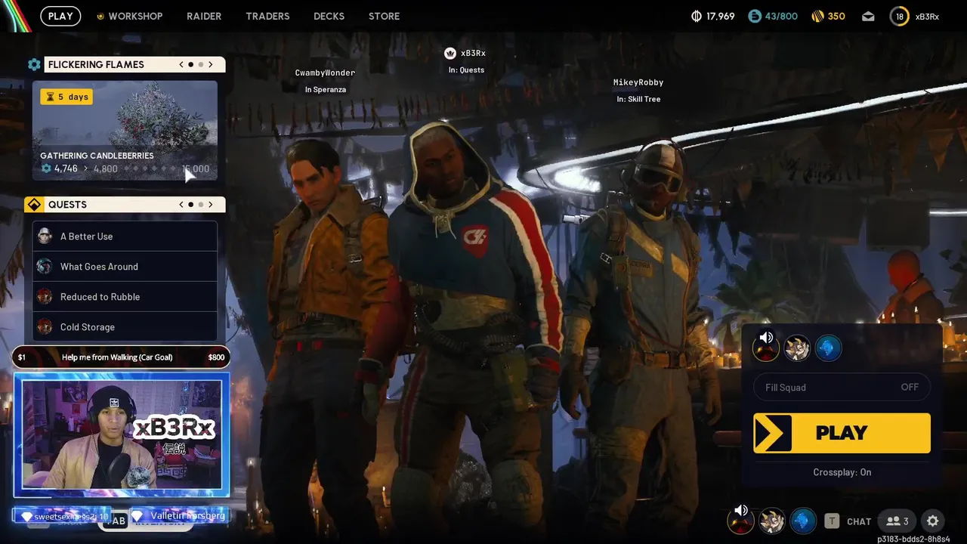Click the squad leader crown icon

coord(450,53)
